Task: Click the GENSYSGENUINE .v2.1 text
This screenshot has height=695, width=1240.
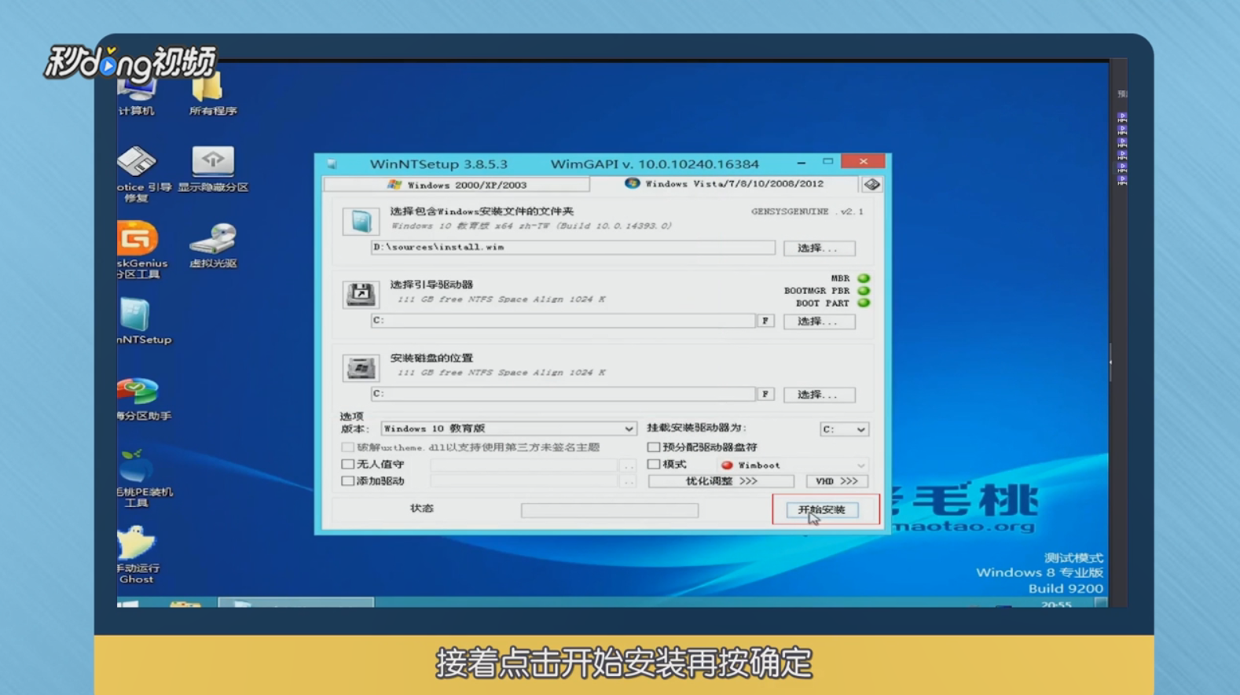Action: 807,211
